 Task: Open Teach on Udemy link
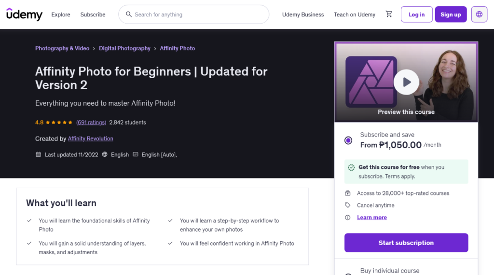(355, 14)
